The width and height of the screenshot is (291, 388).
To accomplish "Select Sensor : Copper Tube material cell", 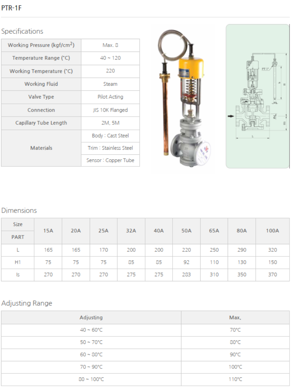I will [110, 160].
